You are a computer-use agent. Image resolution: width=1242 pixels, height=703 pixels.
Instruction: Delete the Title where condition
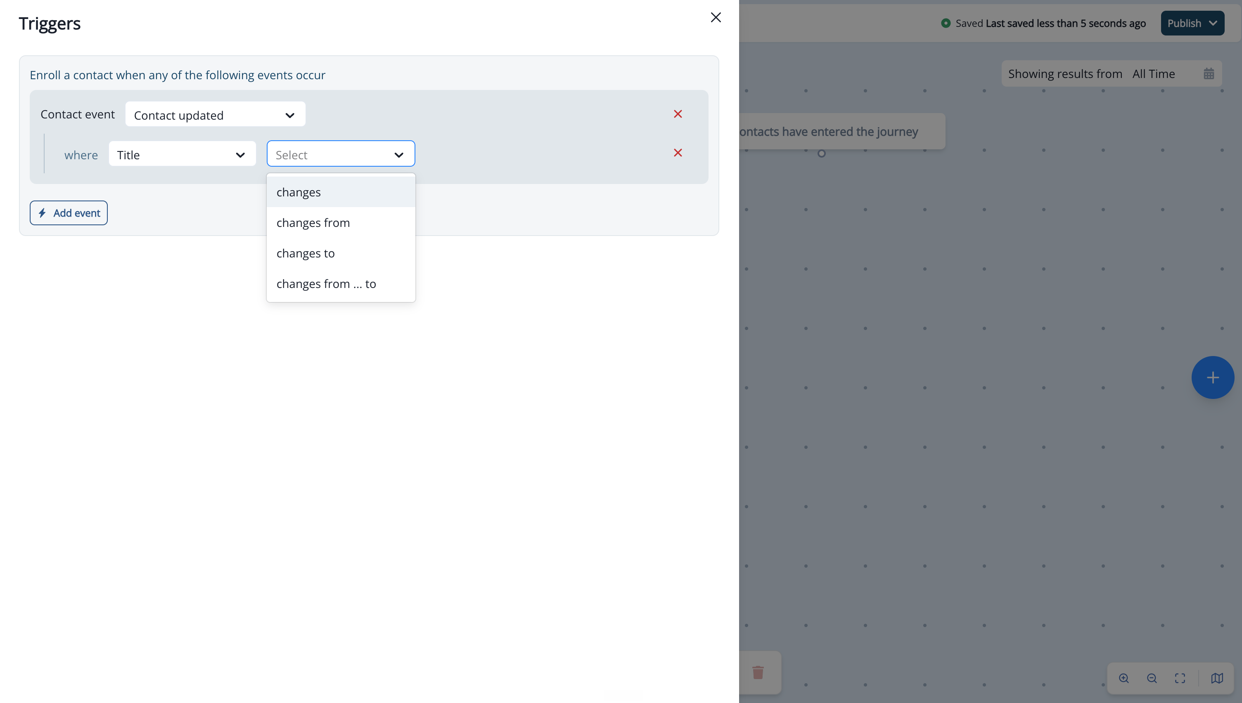pyautogui.click(x=678, y=153)
